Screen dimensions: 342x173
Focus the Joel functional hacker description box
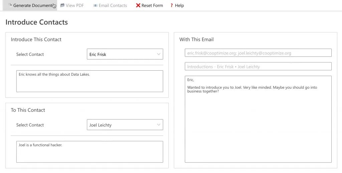[90, 152]
